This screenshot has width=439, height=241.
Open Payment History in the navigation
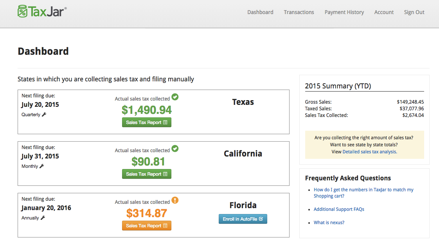344,12
